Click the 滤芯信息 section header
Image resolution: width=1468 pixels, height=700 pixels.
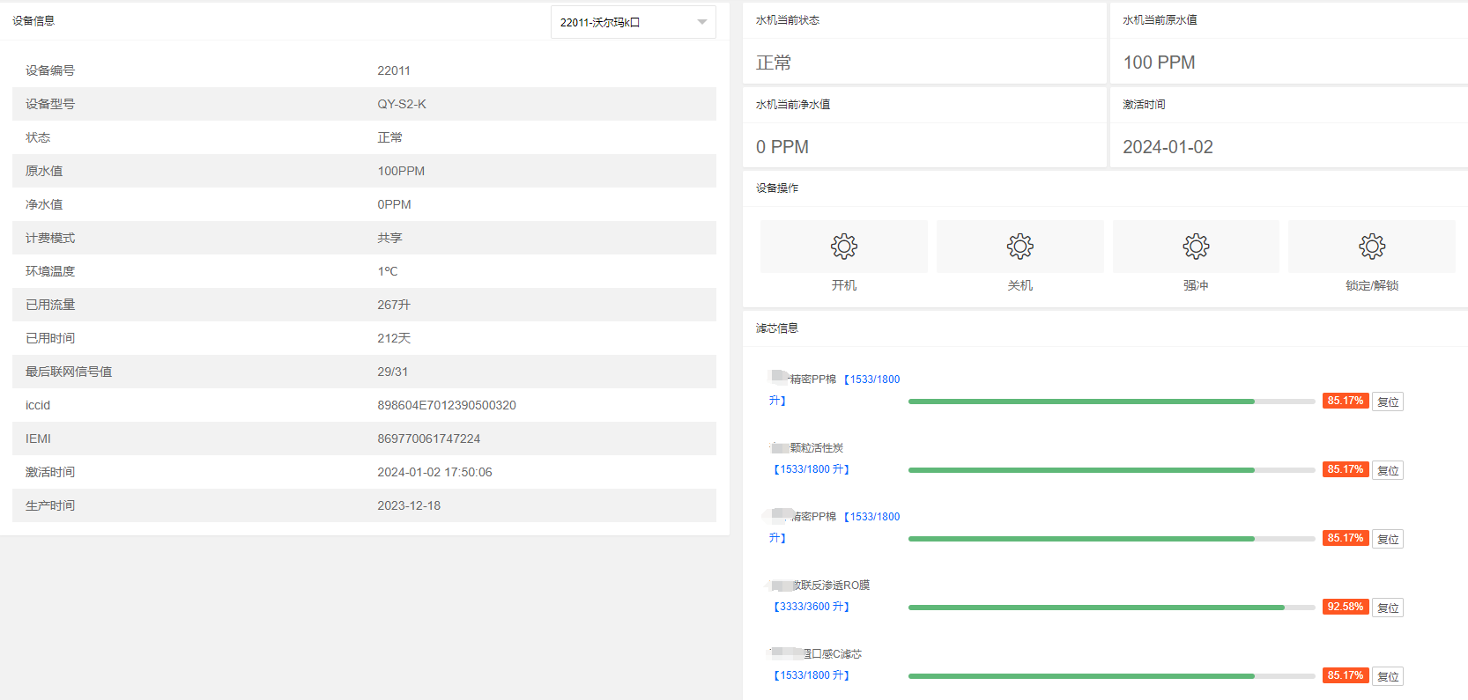pyautogui.click(x=777, y=328)
